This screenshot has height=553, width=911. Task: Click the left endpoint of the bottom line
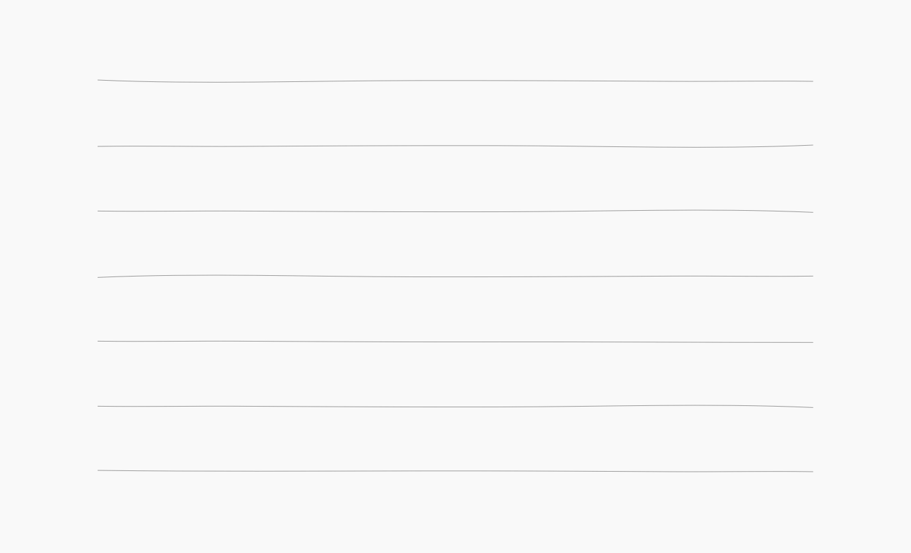[98, 470]
